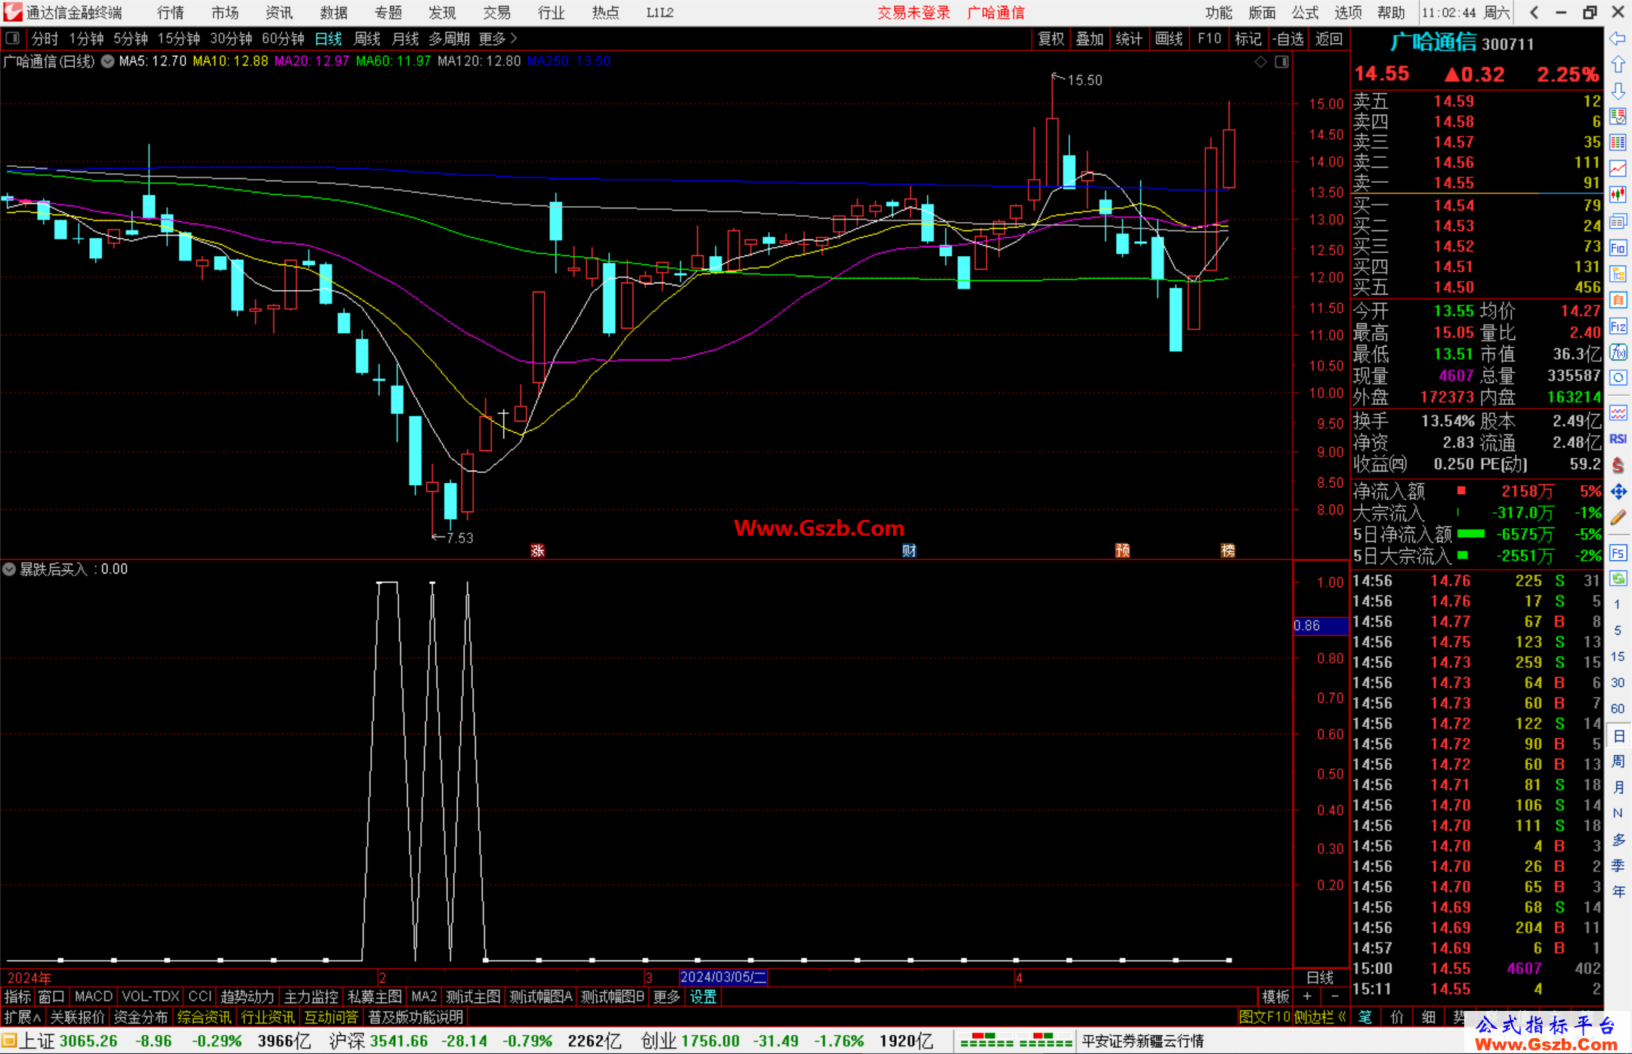Select the MACD indicator tab
The height and width of the screenshot is (1054, 1632).
(94, 997)
